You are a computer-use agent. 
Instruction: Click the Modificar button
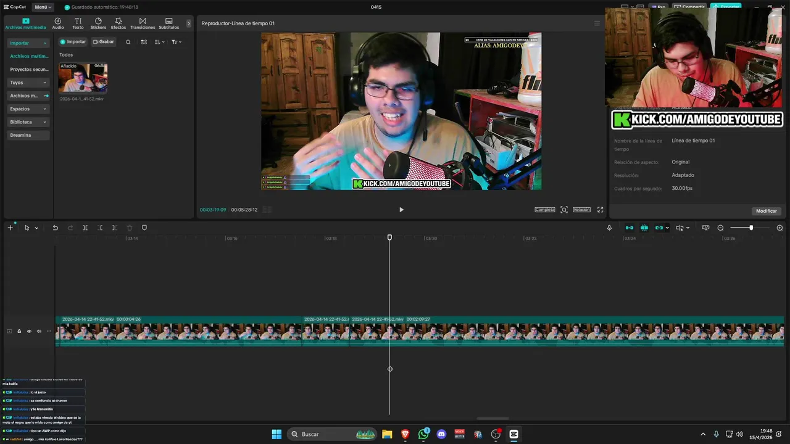tap(767, 211)
